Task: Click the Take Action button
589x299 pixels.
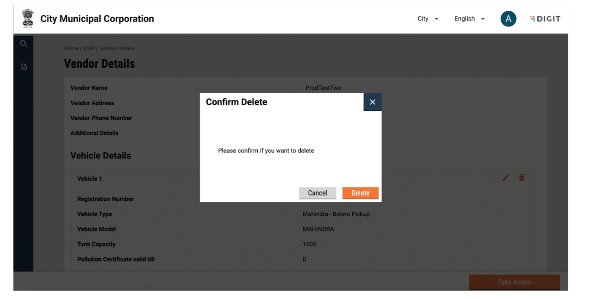Action: [514, 282]
